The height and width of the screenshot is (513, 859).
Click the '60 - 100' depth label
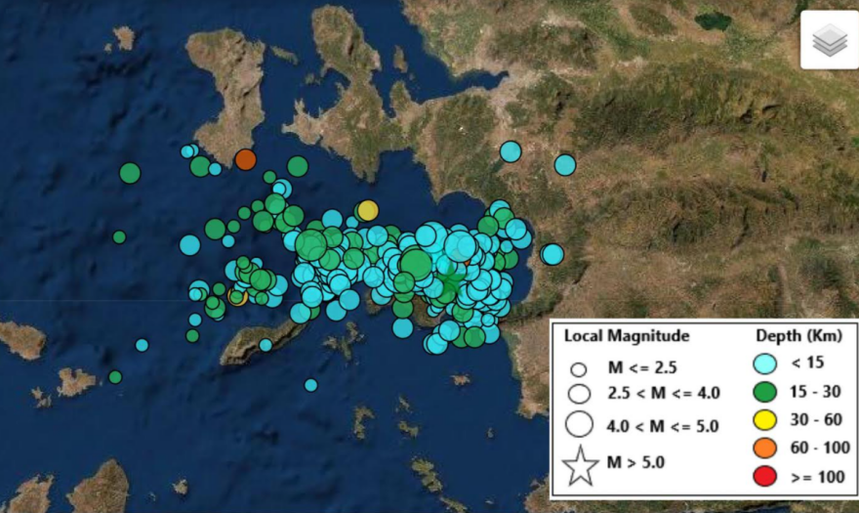tap(820, 448)
